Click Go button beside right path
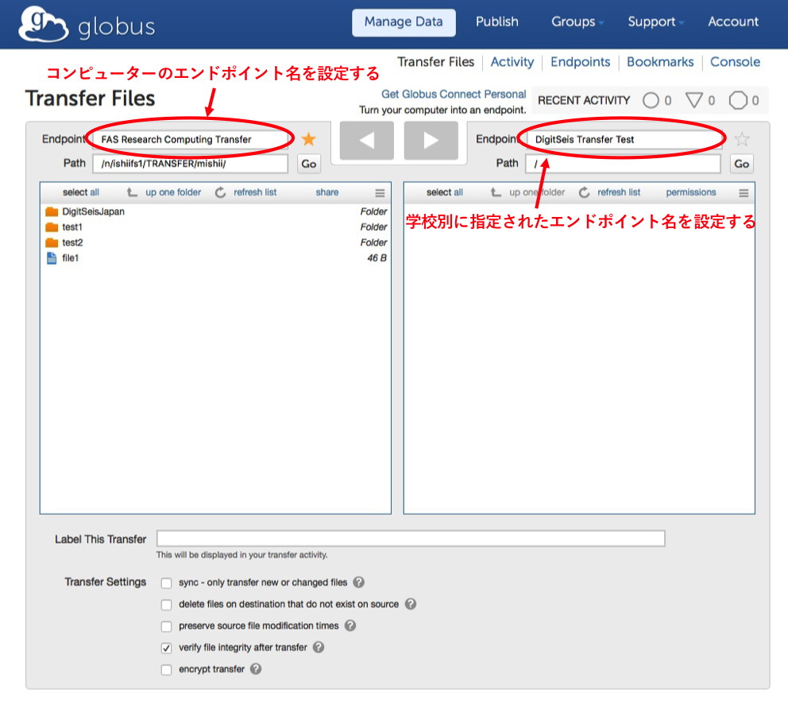The image size is (788, 701). (x=742, y=164)
